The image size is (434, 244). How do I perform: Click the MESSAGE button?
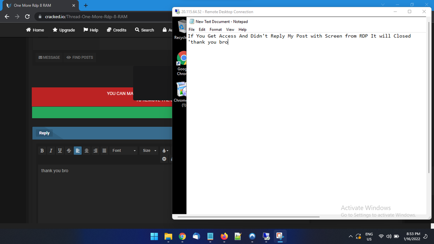pos(49,57)
